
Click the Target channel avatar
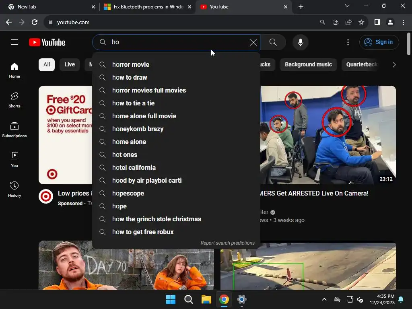click(46, 196)
